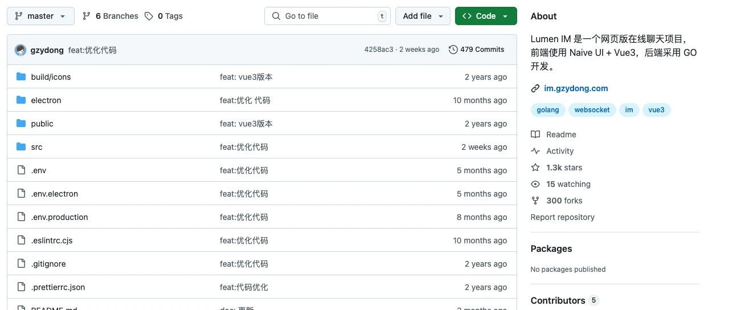Select the websocket topic tag
729x310 pixels.
click(x=592, y=110)
